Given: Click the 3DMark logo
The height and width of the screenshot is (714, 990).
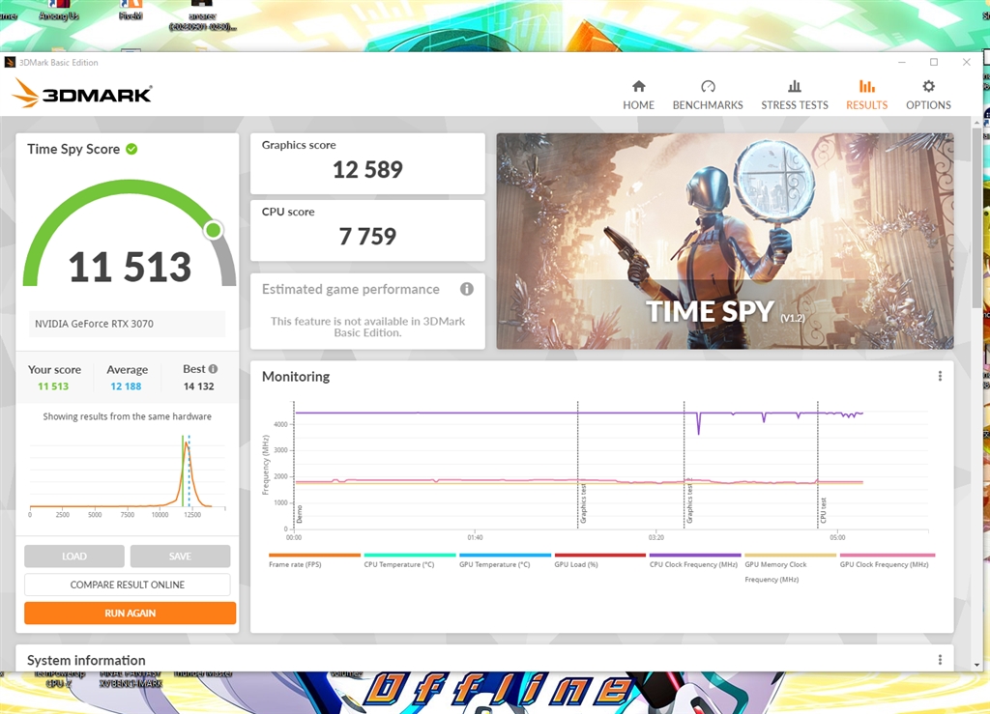Looking at the screenshot, I should point(81,94).
